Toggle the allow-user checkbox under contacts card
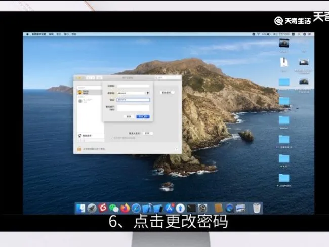329x247 pixels. tap(111, 138)
